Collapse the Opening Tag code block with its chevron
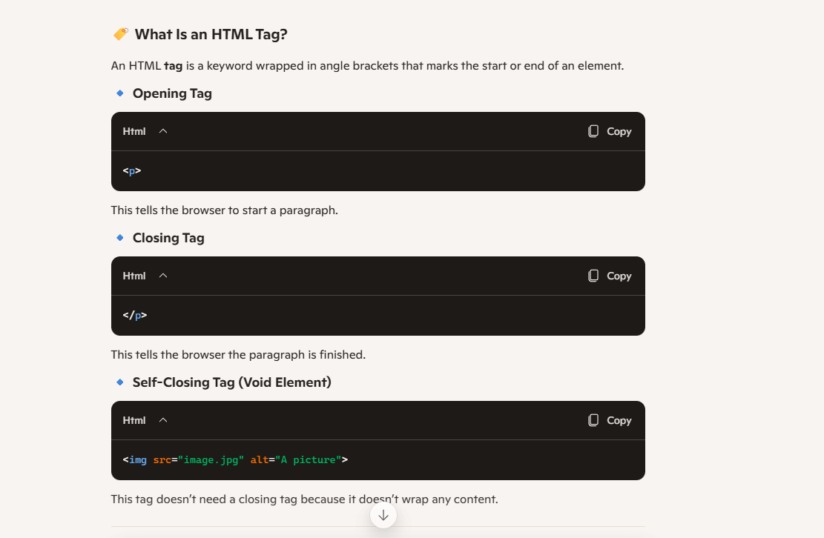This screenshot has width=824, height=538. [x=163, y=131]
